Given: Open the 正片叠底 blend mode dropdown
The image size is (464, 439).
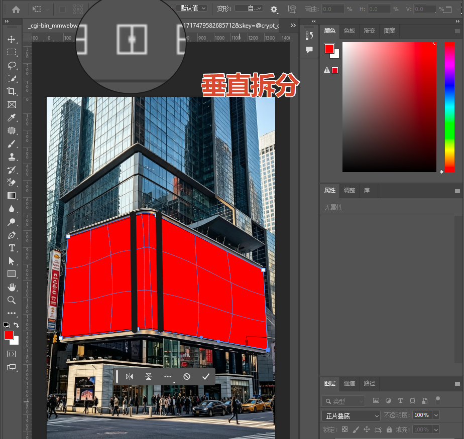Looking at the screenshot, I should coord(351,415).
